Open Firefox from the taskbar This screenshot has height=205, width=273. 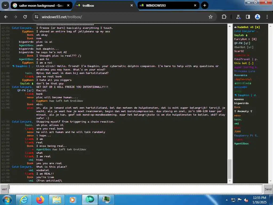[40, 200]
